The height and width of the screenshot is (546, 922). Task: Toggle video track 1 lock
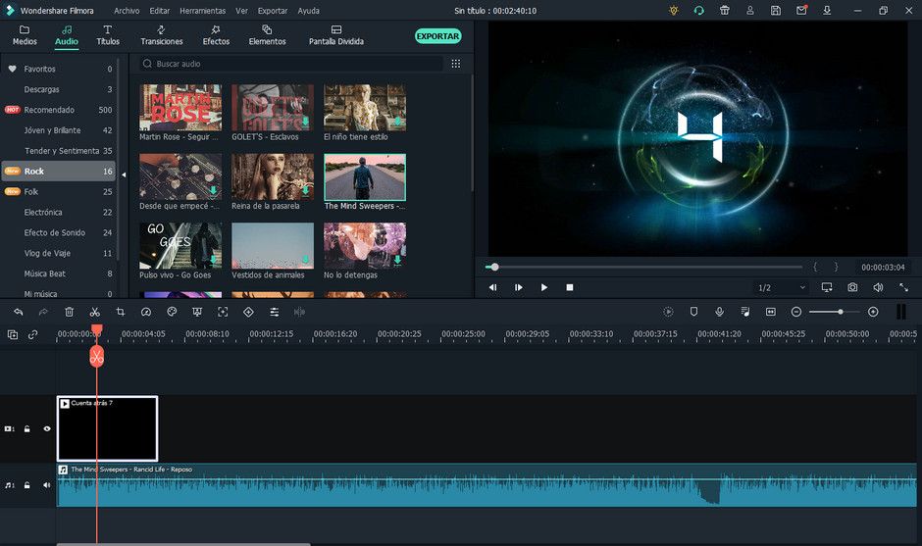(27, 429)
